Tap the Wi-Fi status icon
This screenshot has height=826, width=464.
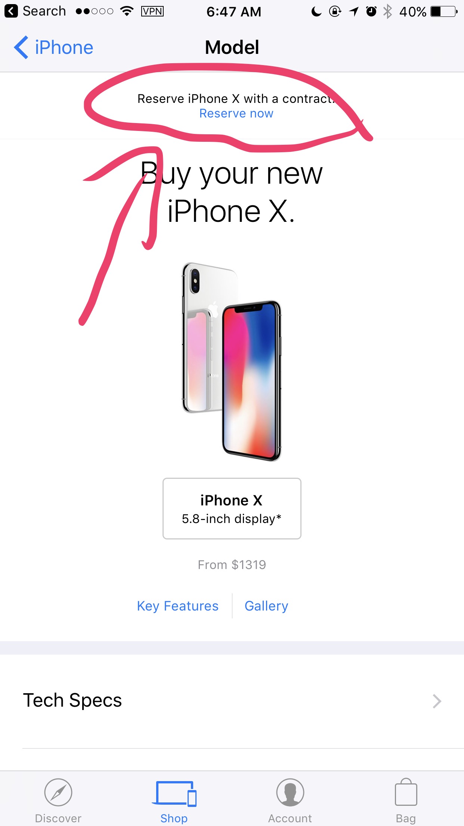coord(127,11)
